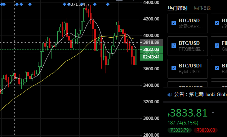
Task: Expand the chevron next to price 3833.81
Action: point(213,113)
